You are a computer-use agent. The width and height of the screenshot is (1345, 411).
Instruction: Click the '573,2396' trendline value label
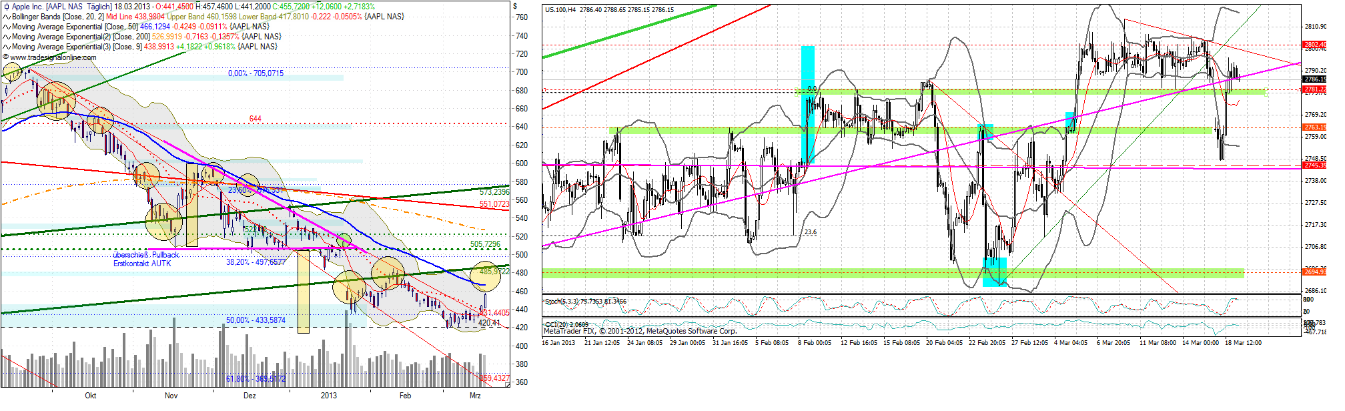coord(494,192)
